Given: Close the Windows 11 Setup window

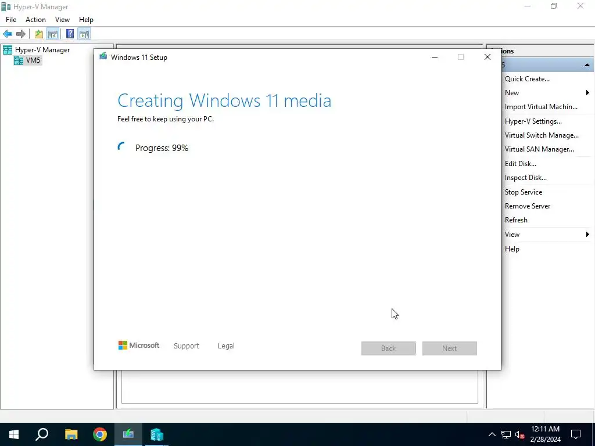Looking at the screenshot, I should [488, 57].
